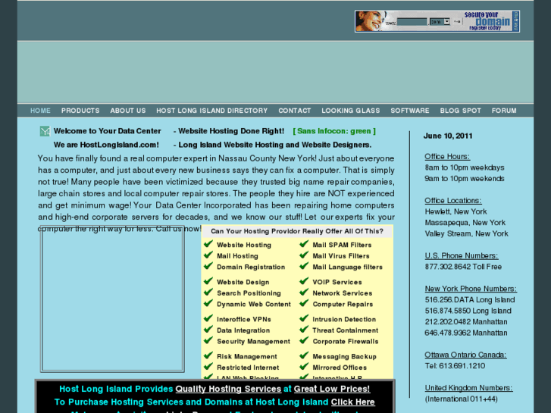This screenshot has width=551, height=413.
Task: Click the 8am to 10pm weekdays text
Action: [464, 167]
